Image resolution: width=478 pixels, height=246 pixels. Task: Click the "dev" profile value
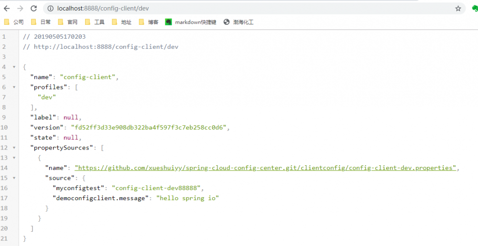click(x=47, y=97)
